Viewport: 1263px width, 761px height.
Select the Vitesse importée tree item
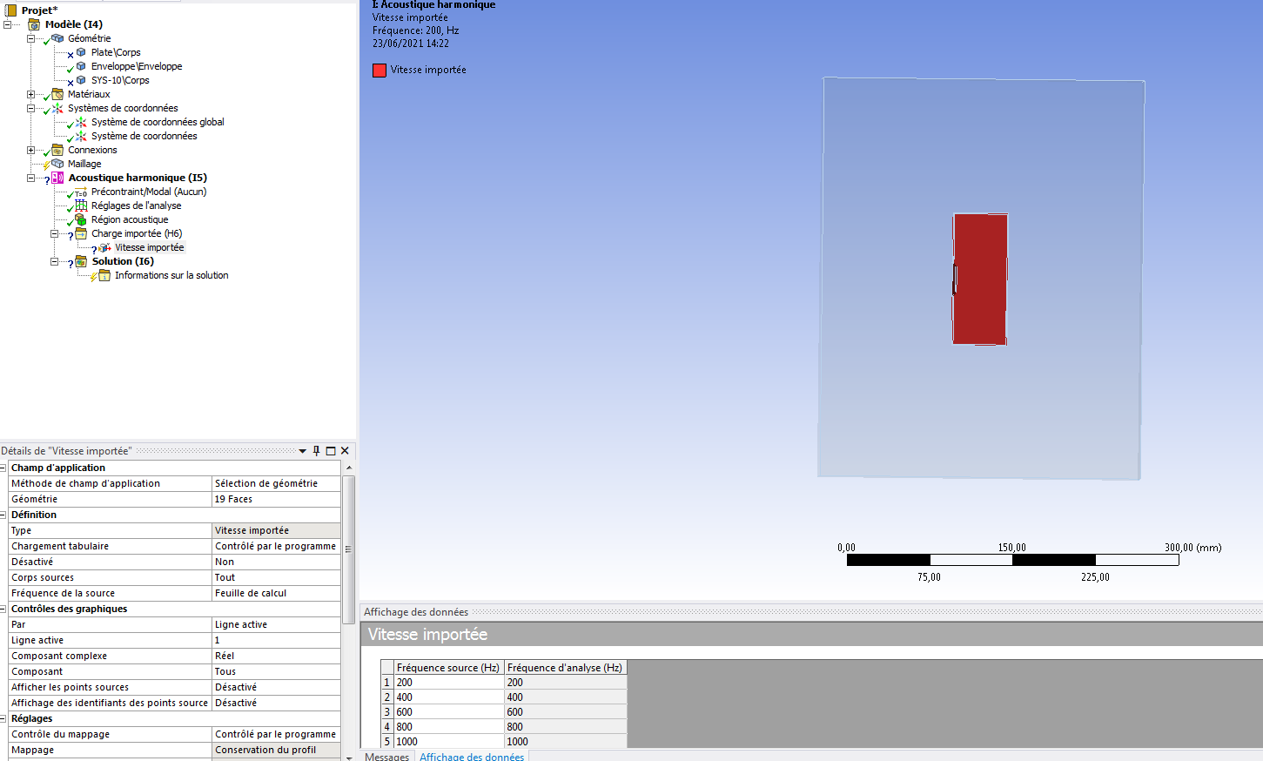pos(149,247)
